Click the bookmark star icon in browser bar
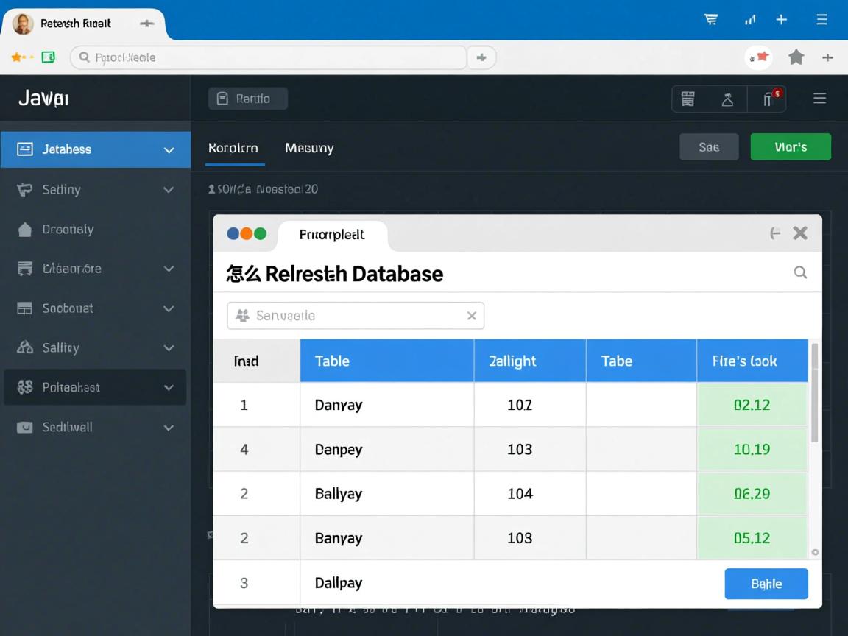 point(796,57)
